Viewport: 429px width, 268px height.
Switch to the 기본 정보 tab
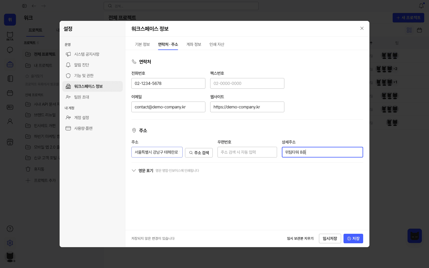pos(142,44)
